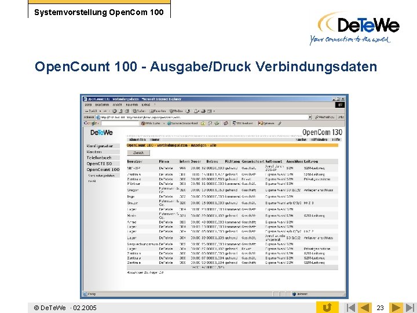Click Web-Suche button in Google toolbar
Image resolution: width=417 pixels, height=313 pixels.
151,123
